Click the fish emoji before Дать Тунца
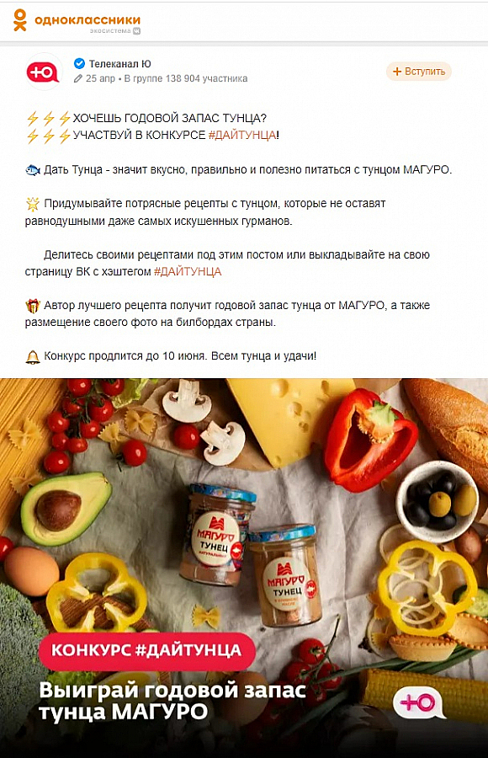This screenshot has width=488, height=758. [32, 170]
